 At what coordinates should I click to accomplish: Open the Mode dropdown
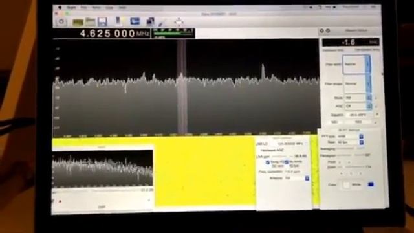pyautogui.click(x=358, y=98)
